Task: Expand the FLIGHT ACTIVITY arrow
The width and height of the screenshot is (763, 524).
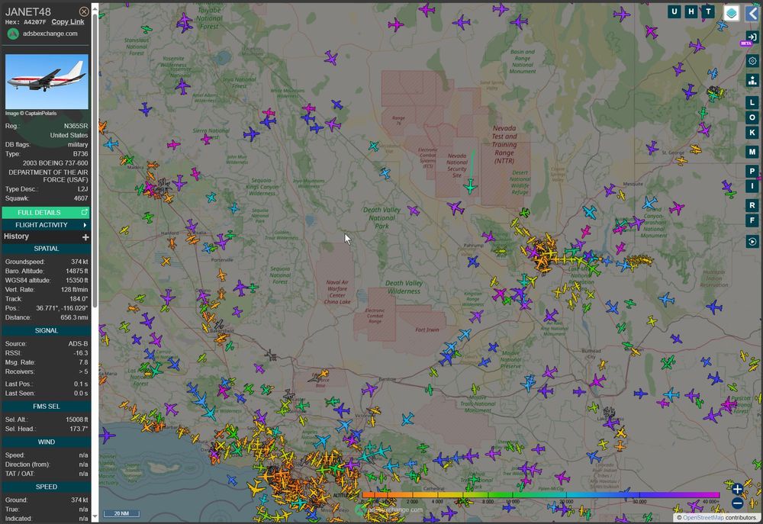Action: [85, 225]
